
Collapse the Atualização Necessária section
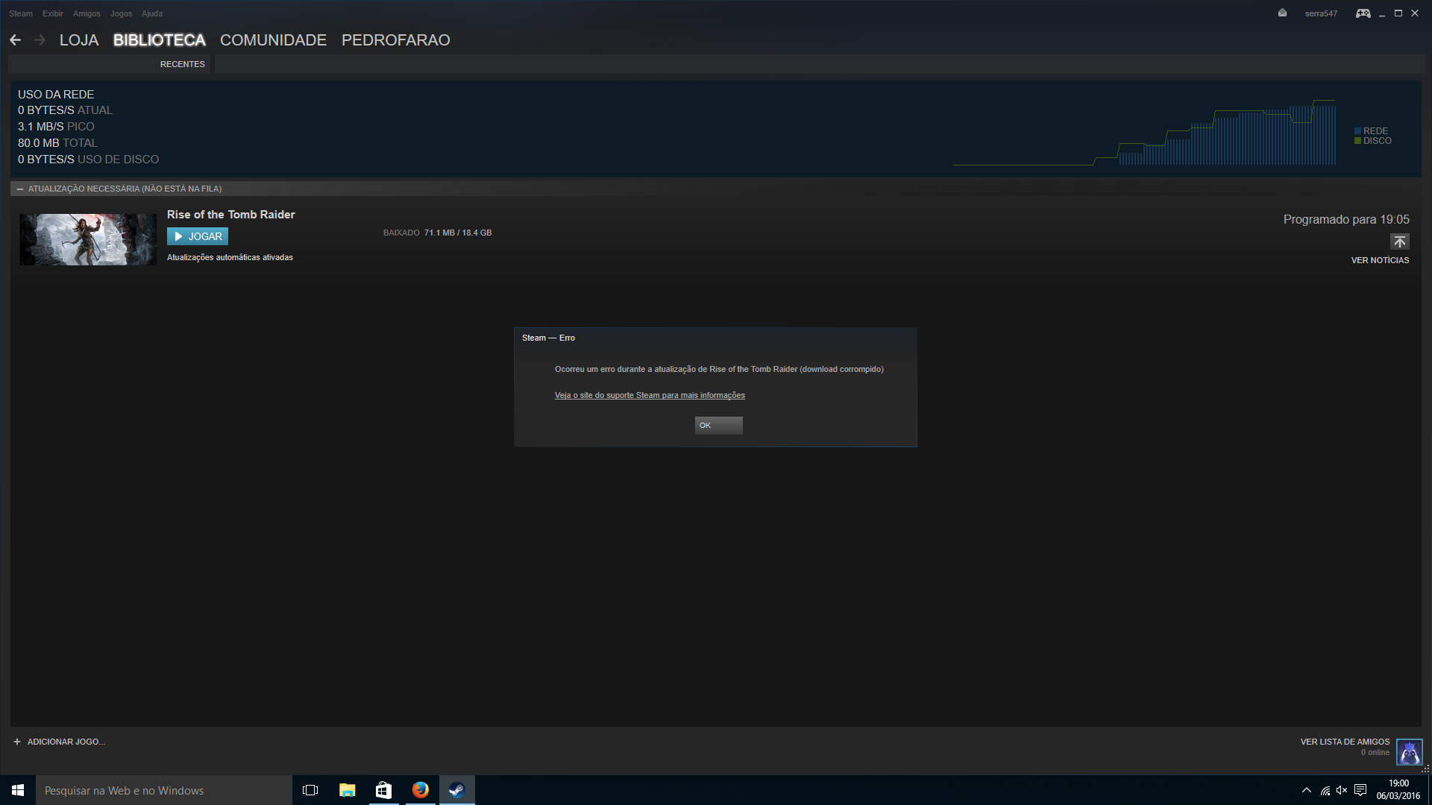[20, 189]
